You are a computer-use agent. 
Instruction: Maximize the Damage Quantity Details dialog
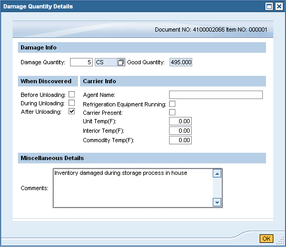[269, 6]
